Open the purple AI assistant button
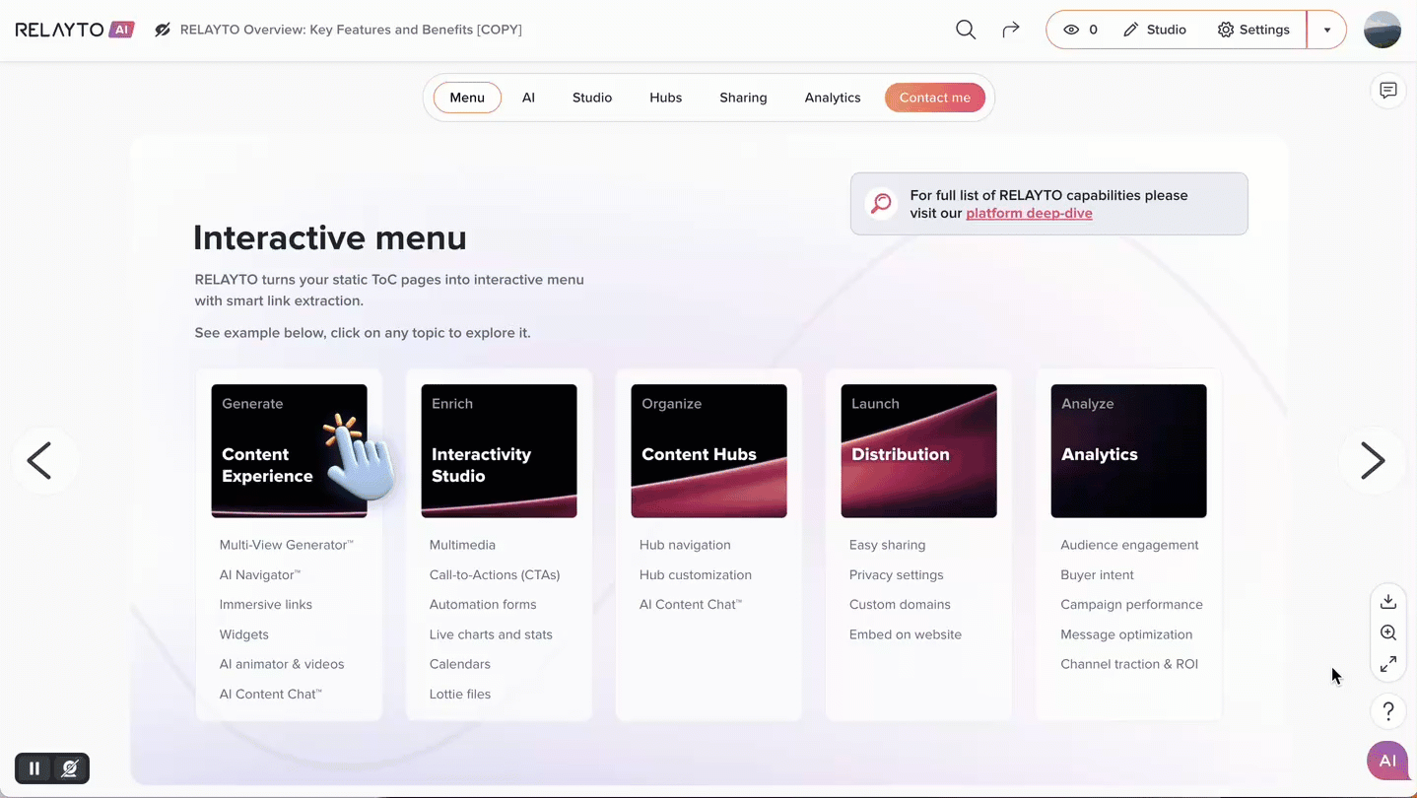This screenshot has height=798, width=1417. pos(1386,761)
